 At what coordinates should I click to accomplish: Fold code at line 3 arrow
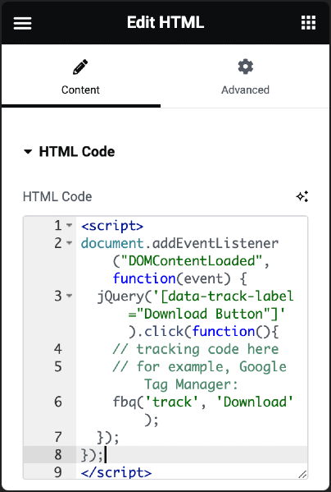[70, 296]
